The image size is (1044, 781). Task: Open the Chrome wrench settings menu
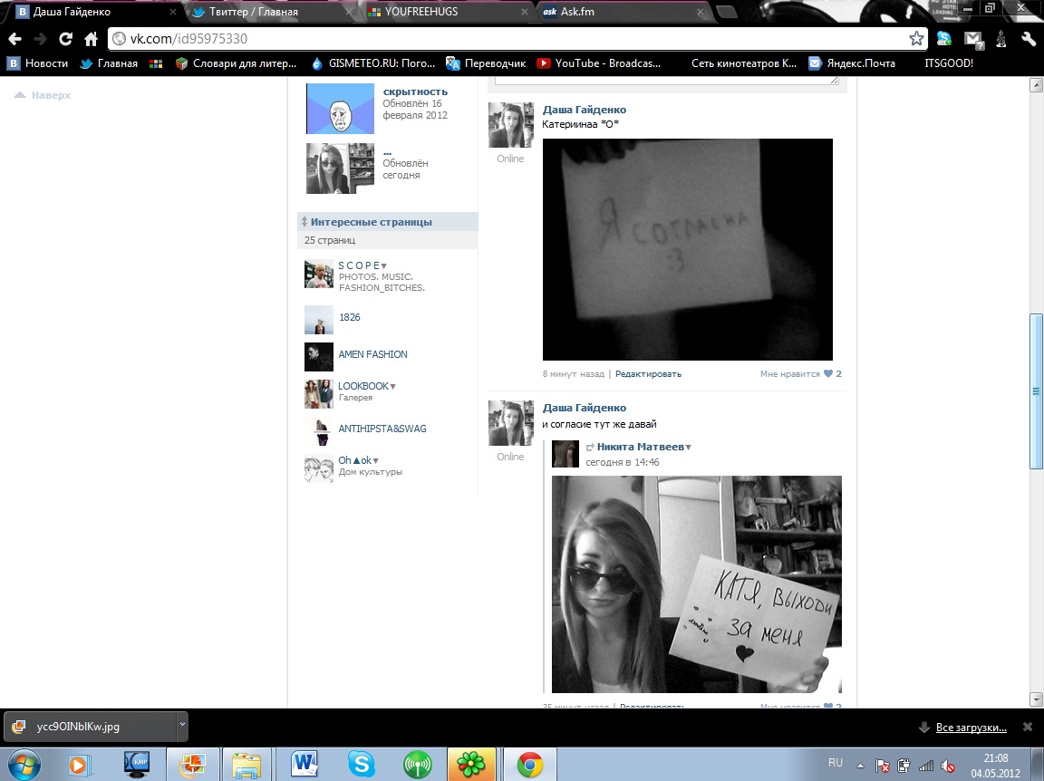[1029, 39]
